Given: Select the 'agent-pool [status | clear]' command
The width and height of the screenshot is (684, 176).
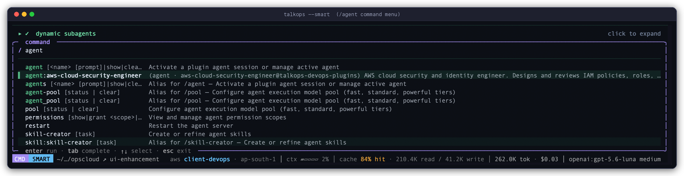Looking at the screenshot, I should [x=339, y=92].
